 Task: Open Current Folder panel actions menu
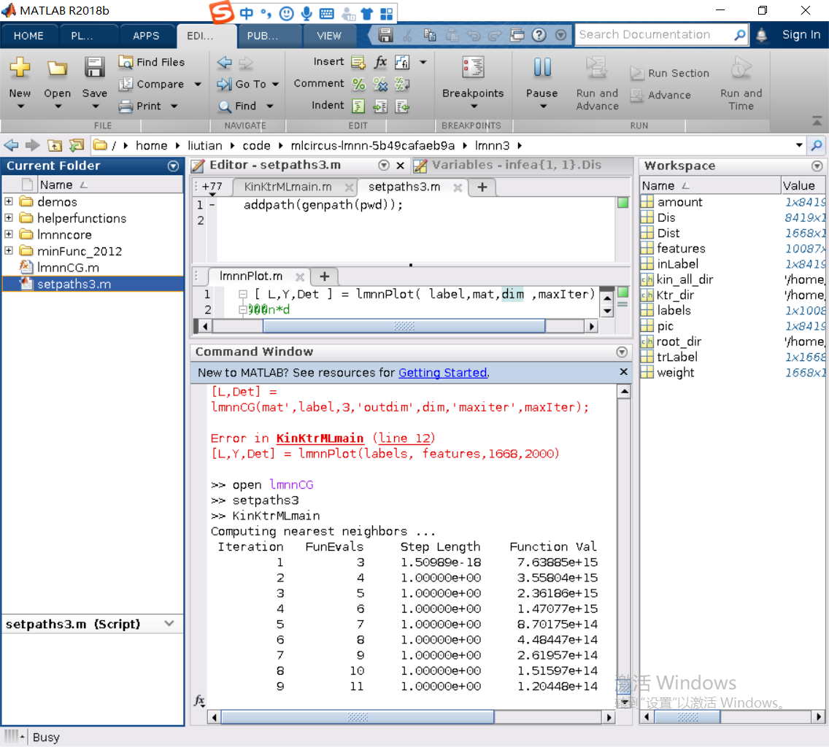point(173,166)
